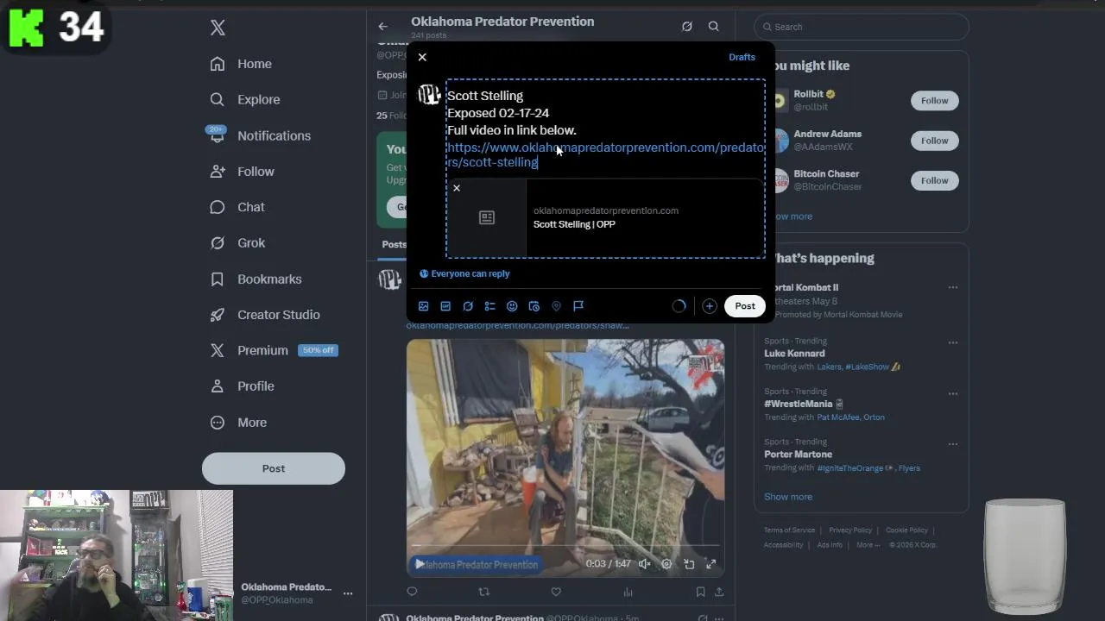Click the flag content disclosure icon
1105x621 pixels.
coord(578,306)
